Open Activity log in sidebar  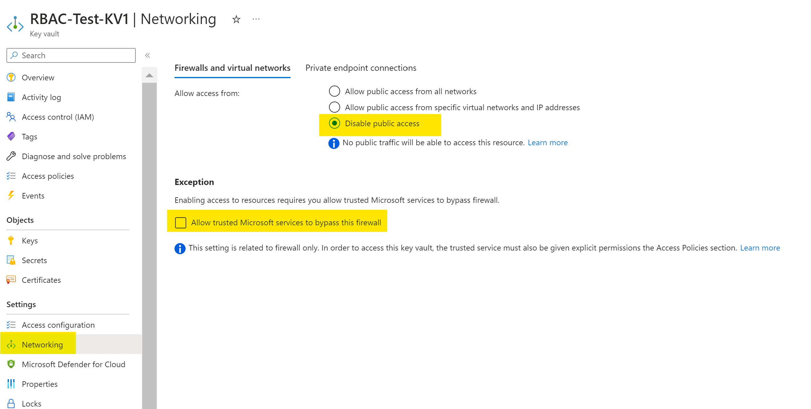point(42,97)
